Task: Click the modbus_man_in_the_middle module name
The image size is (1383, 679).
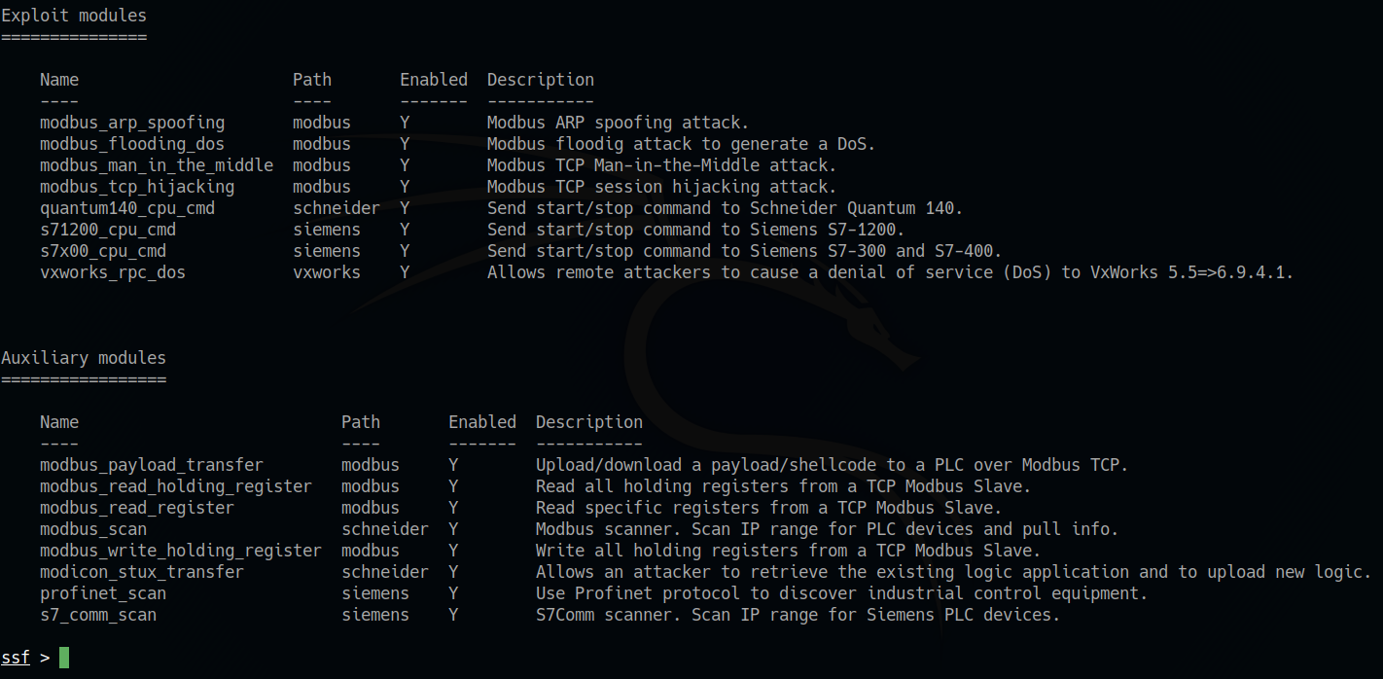Action: (x=156, y=165)
